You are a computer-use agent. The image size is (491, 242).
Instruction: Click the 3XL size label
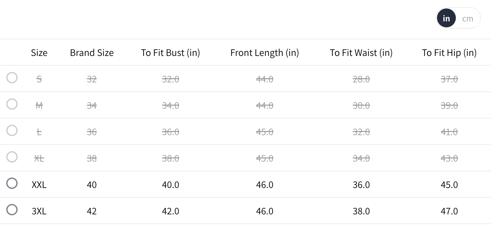tap(39, 211)
